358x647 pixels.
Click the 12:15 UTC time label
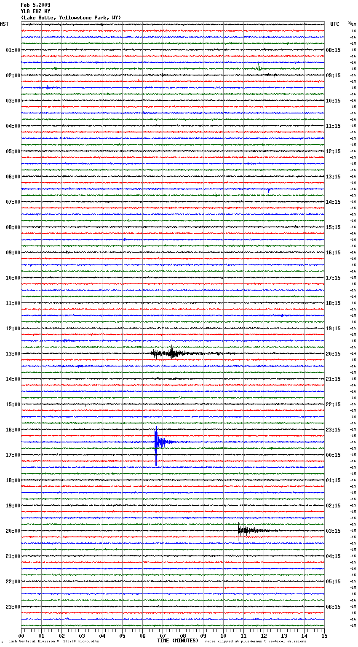coord(333,151)
